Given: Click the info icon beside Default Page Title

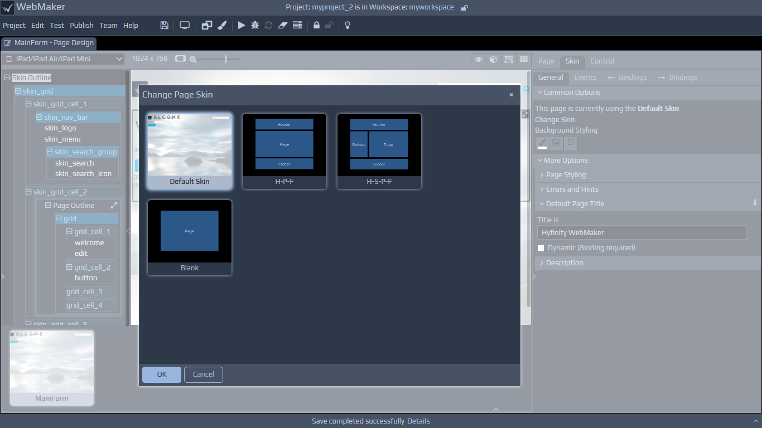Looking at the screenshot, I should pyautogui.click(x=755, y=203).
